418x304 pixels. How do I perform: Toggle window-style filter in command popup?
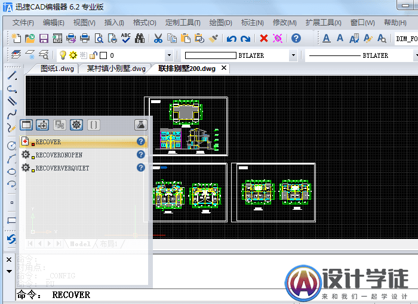point(26,125)
